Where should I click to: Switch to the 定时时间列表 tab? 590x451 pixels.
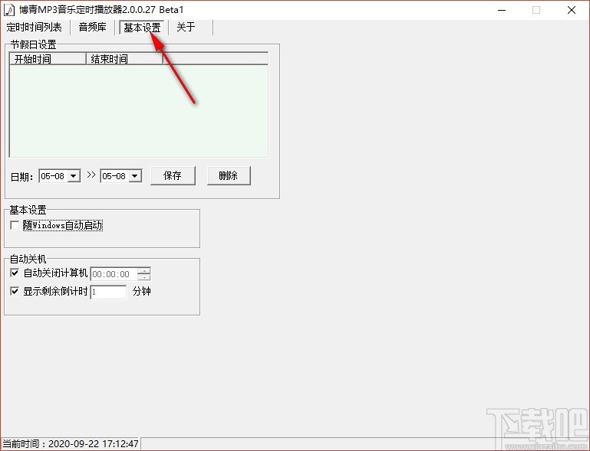coord(35,27)
